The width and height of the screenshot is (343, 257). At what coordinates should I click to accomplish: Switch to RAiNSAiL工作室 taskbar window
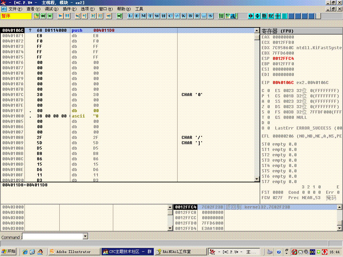(181, 252)
